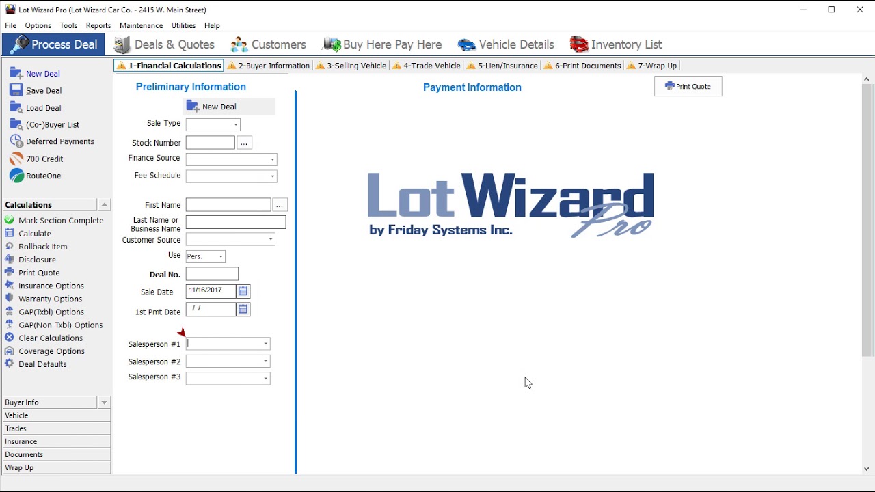Expand the Salesperson #1 dropdown
This screenshot has width=875, height=492.
[266, 344]
